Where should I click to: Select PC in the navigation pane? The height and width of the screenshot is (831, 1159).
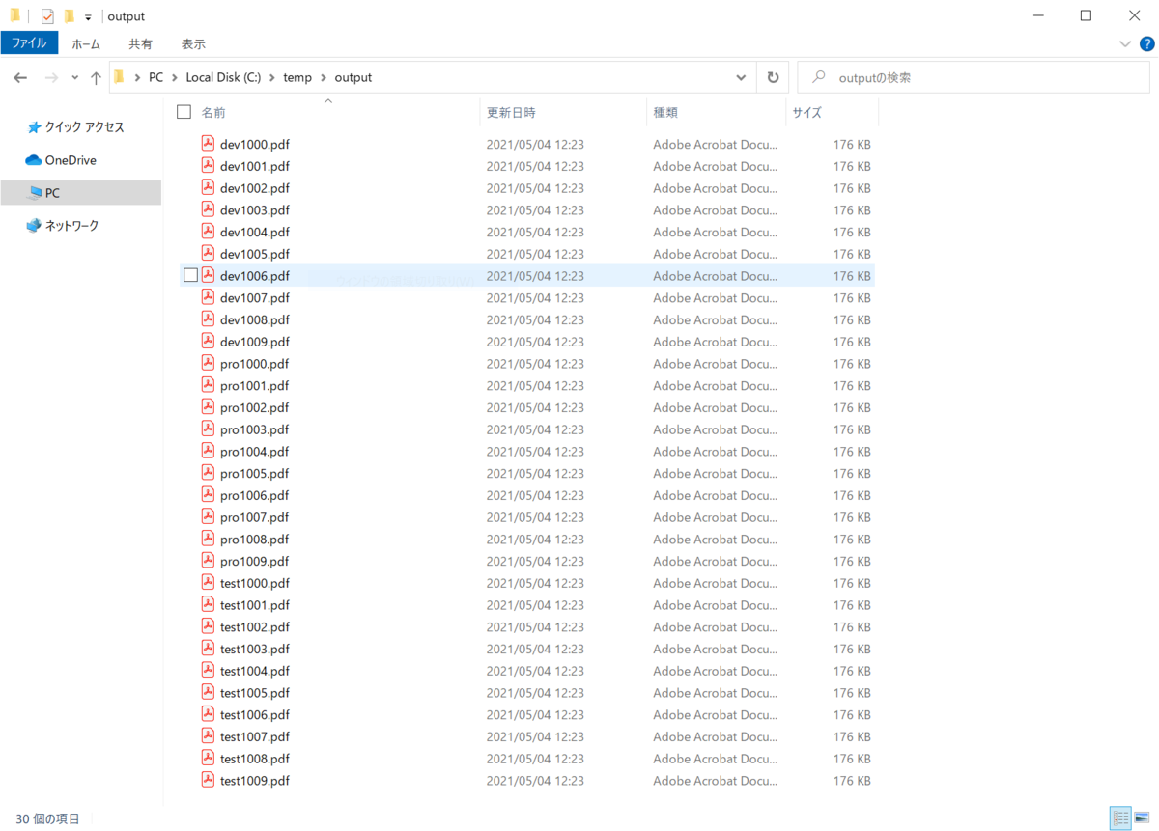pos(81,193)
